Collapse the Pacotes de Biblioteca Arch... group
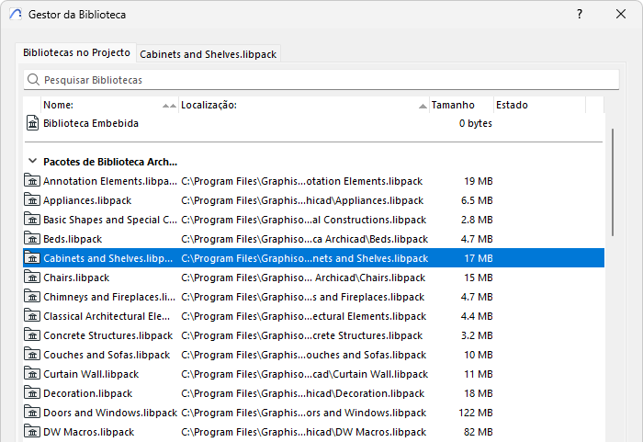 (x=32, y=161)
